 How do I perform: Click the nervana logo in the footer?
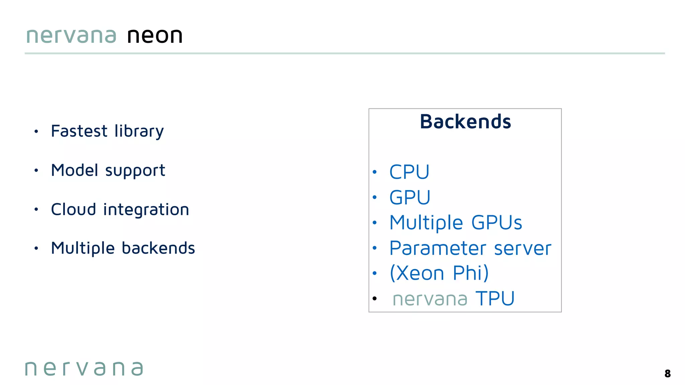(x=84, y=369)
